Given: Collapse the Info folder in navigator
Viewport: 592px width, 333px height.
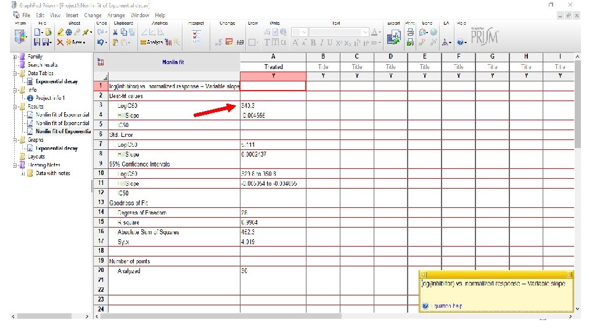Looking at the screenshot, I should point(14,90).
